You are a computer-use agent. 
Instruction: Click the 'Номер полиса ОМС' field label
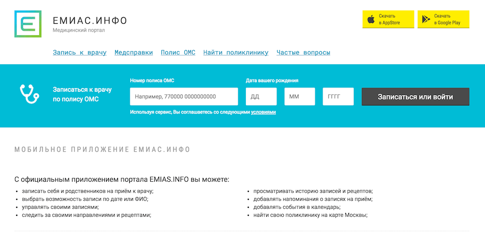pyautogui.click(x=152, y=81)
